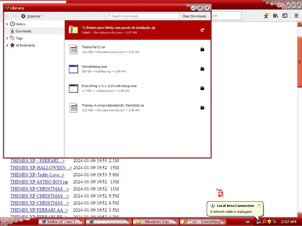The height and width of the screenshot is (226, 302).
Task: Select Everything-1.4.1.1024.x86-Setup.exe file name
Action: [109, 86]
